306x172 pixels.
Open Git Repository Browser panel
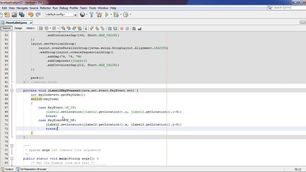[x=31, y=169]
